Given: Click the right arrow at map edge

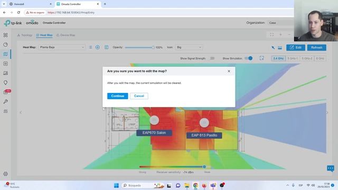Looking at the screenshot, I should (327, 112).
